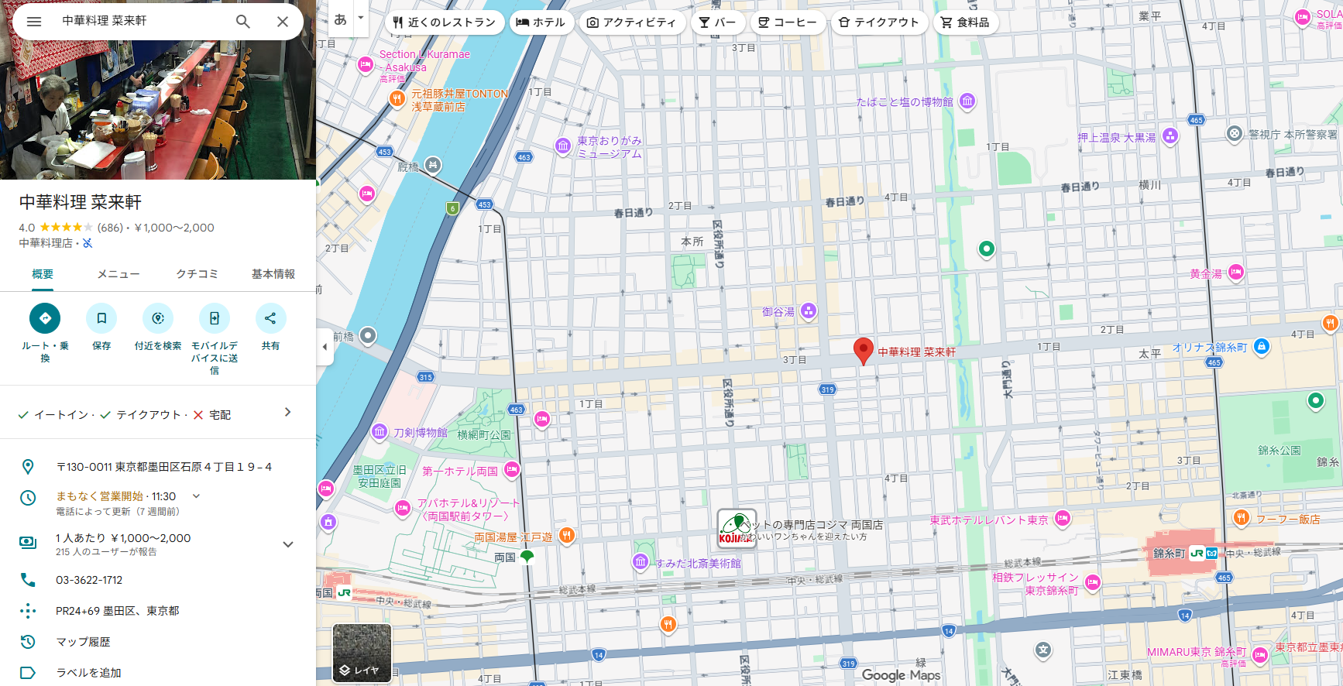Click the red map pin for 菜来軒

[x=863, y=351]
